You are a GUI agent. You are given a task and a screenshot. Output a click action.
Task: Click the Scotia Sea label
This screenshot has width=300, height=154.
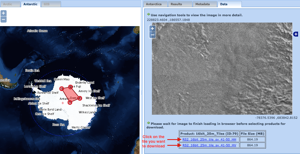[x=32, y=70]
